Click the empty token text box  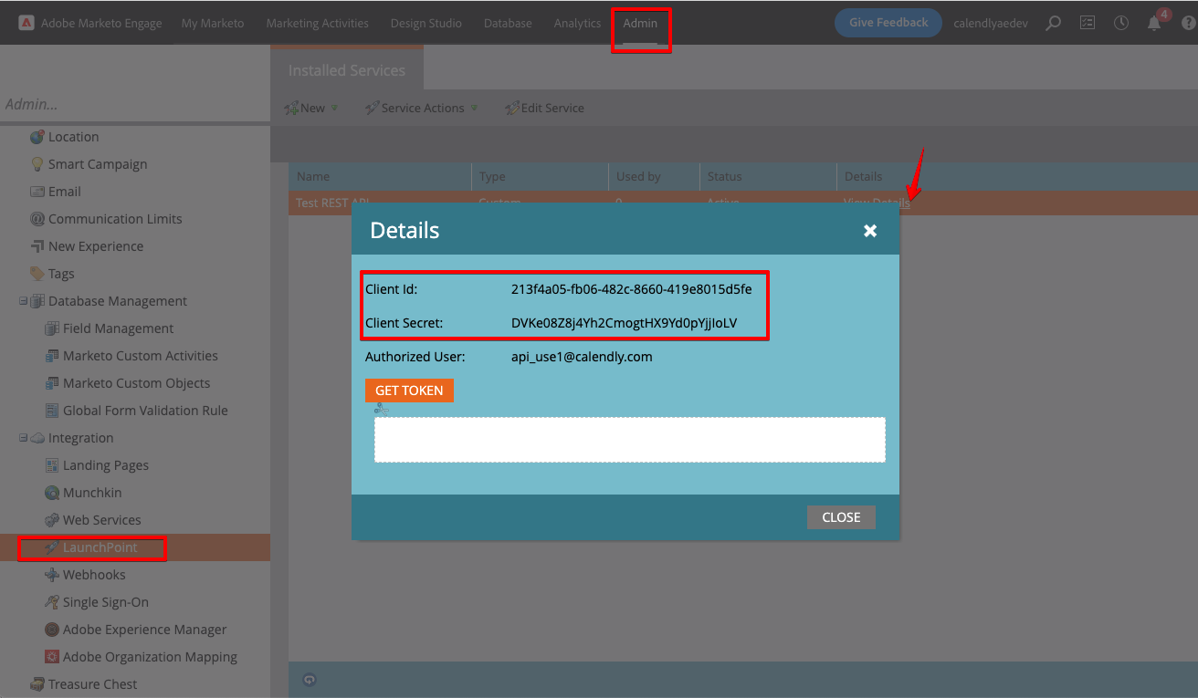point(629,440)
